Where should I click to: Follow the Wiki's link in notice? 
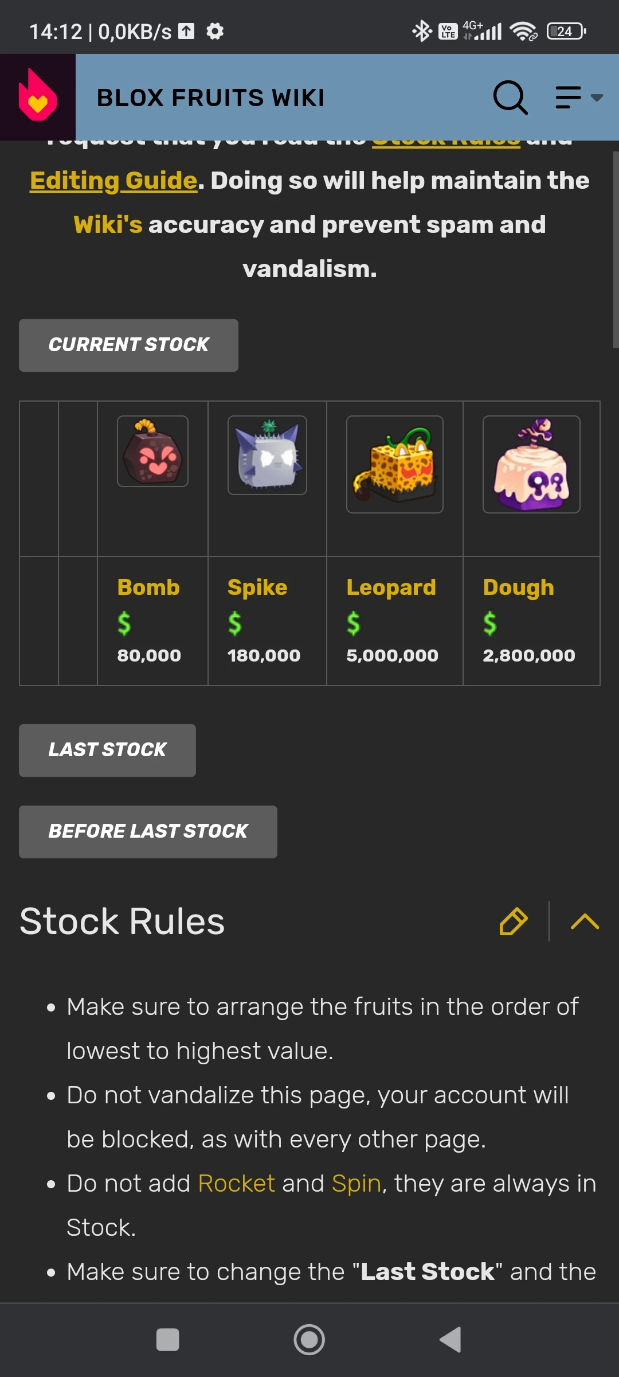[x=108, y=225]
